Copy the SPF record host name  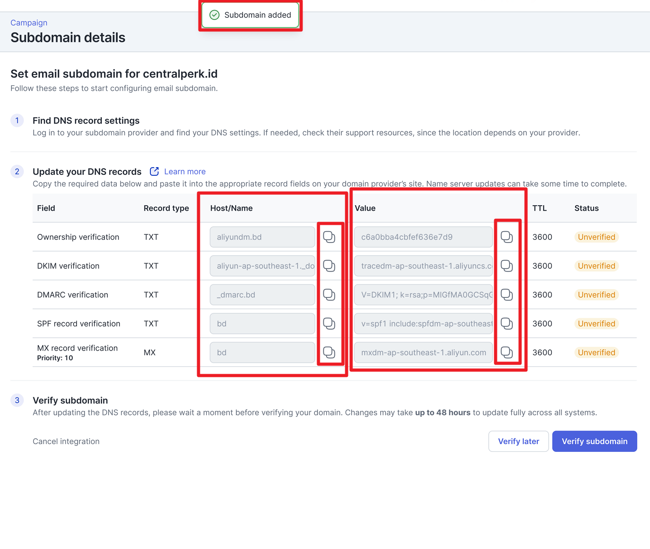click(329, 324)
